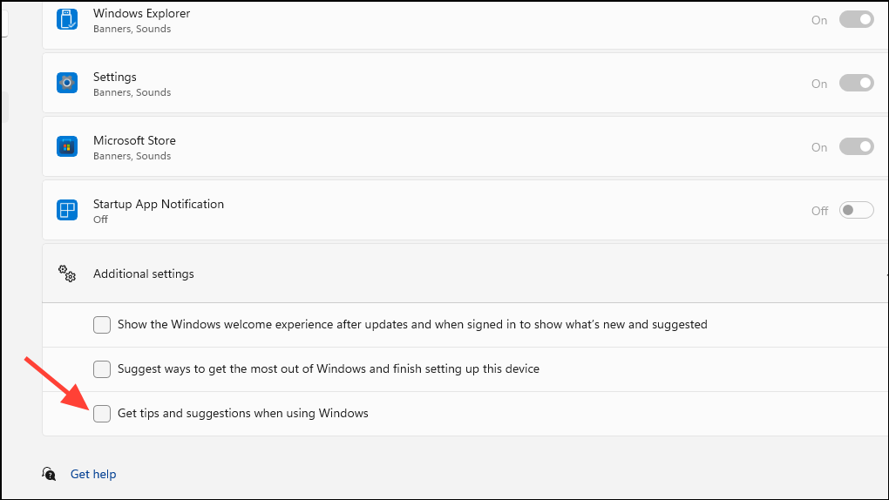Switch off Microsoft Store notifications
Screen dimensions: 889x500
point(856,146)
